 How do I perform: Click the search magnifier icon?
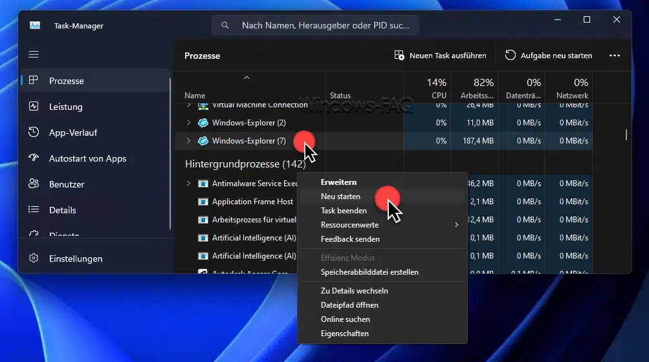click(x=225, y=25)
